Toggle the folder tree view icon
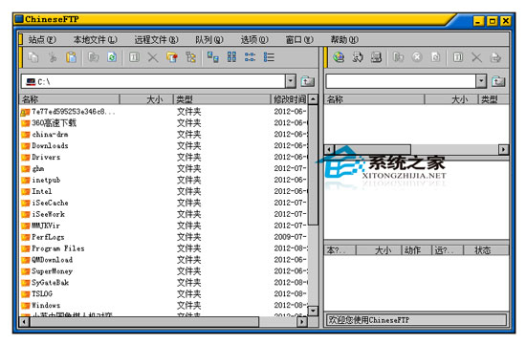 [191, 57]
